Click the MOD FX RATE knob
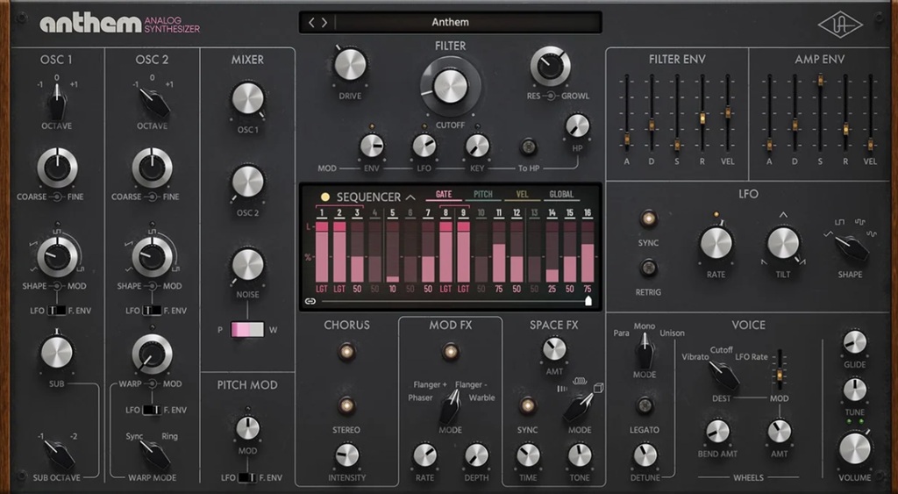This screenshot has width=898, height=494. tap(425, 455)
